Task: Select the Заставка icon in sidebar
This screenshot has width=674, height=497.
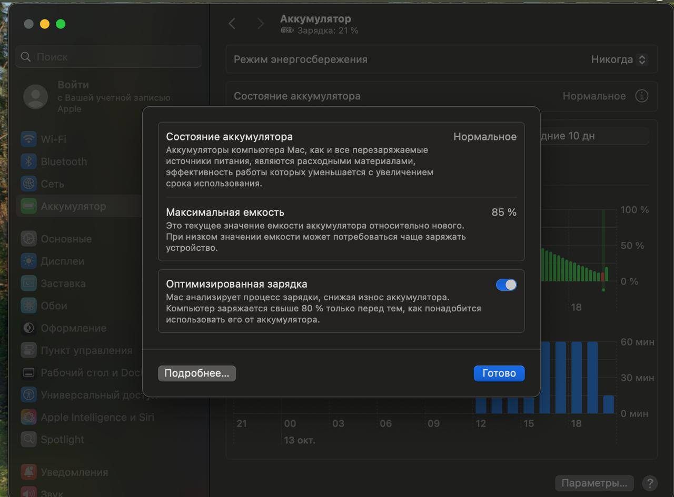Action: (28, 283)
